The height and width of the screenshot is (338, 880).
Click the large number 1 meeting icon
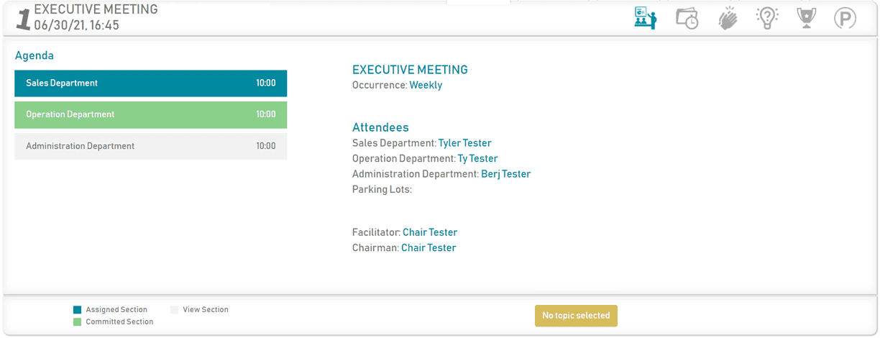pyautogui.click(x=24, y=19)
